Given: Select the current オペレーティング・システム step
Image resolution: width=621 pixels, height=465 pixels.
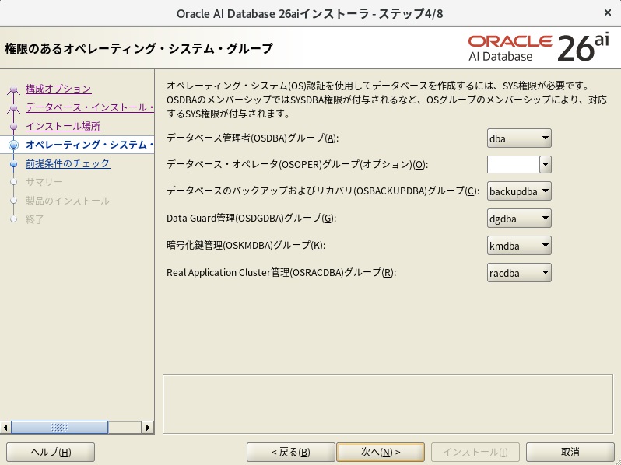Looking at the screenshot, I should click(x=90, y=145).
